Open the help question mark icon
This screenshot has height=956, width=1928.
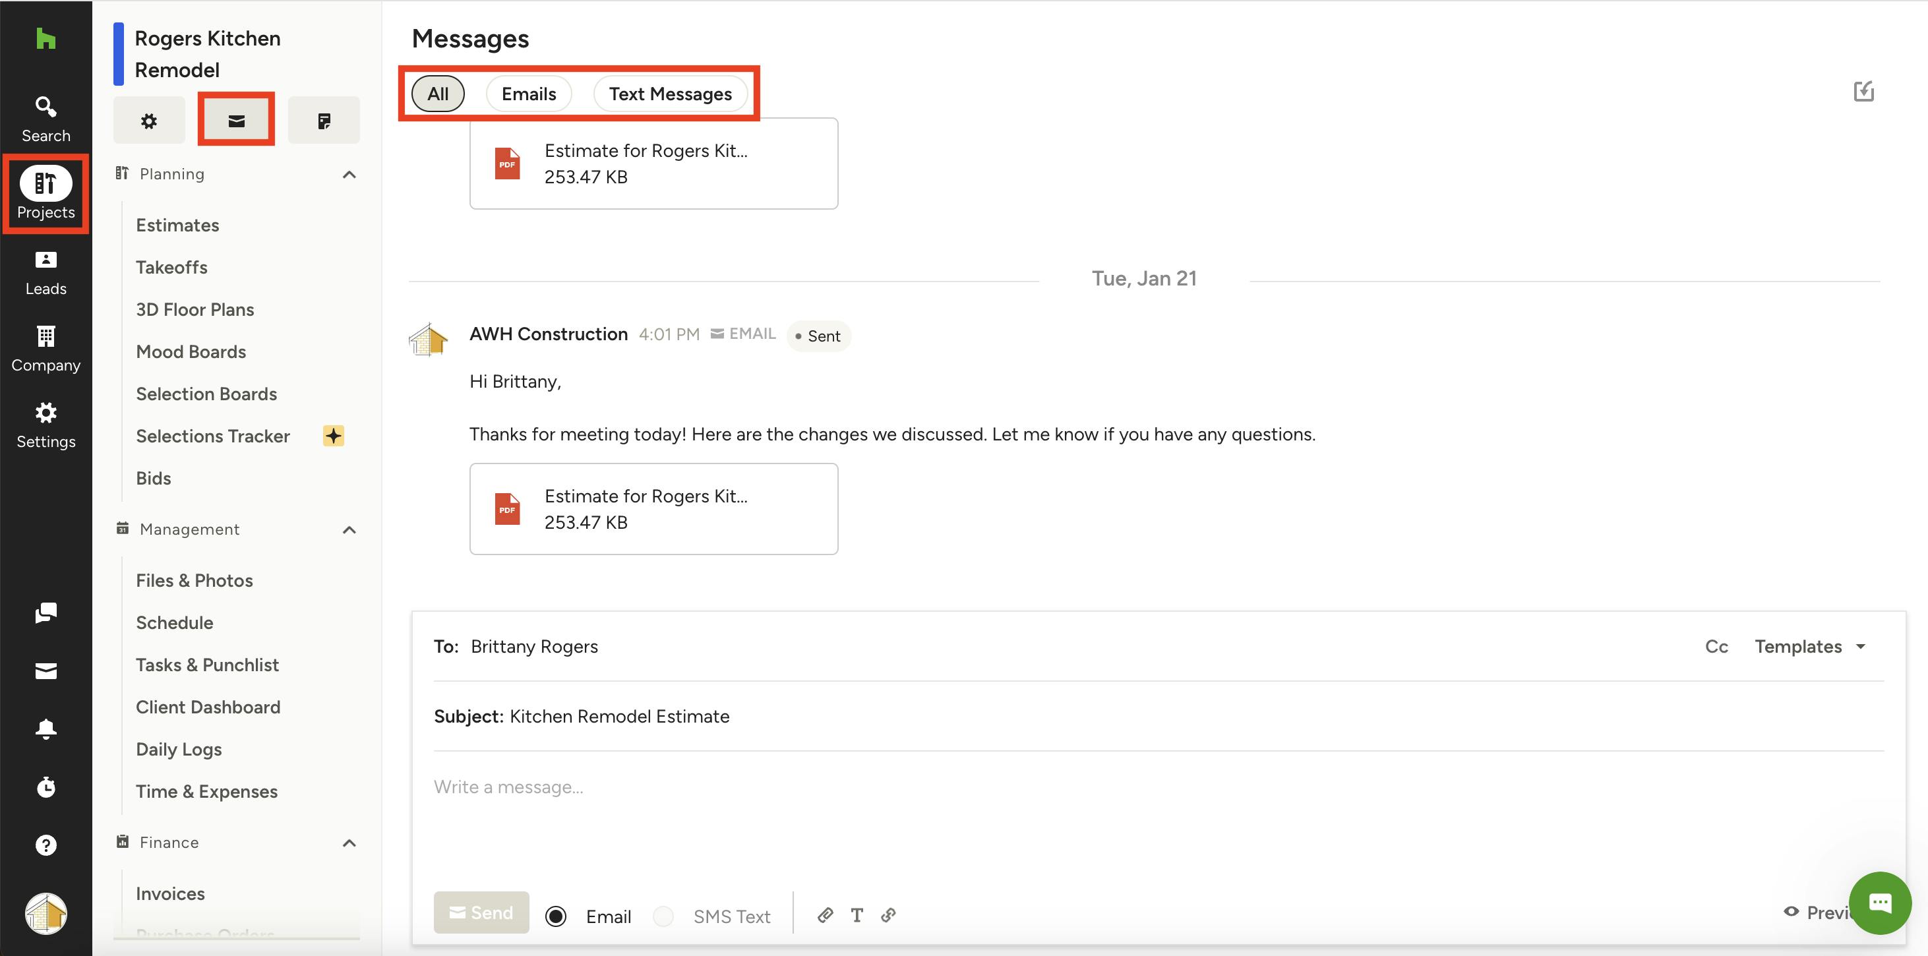point(45,845)
